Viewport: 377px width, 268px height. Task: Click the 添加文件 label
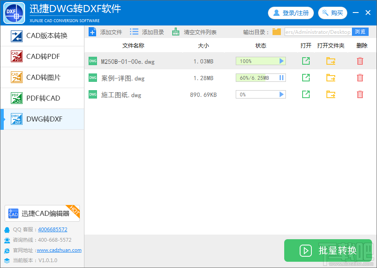point(111,32)
